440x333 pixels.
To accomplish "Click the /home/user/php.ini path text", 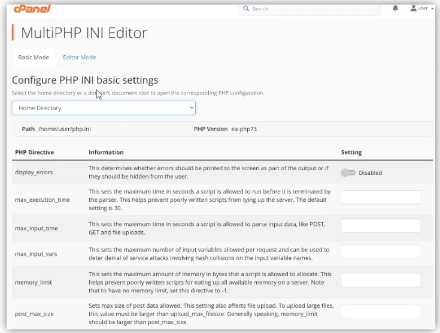I will (65, 129).
